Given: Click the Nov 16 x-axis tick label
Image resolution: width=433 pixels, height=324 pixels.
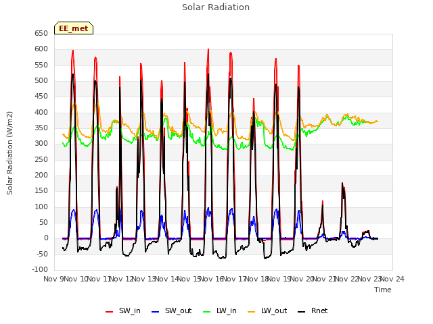Looking at the screenshot, I should (x=212, y=279).
